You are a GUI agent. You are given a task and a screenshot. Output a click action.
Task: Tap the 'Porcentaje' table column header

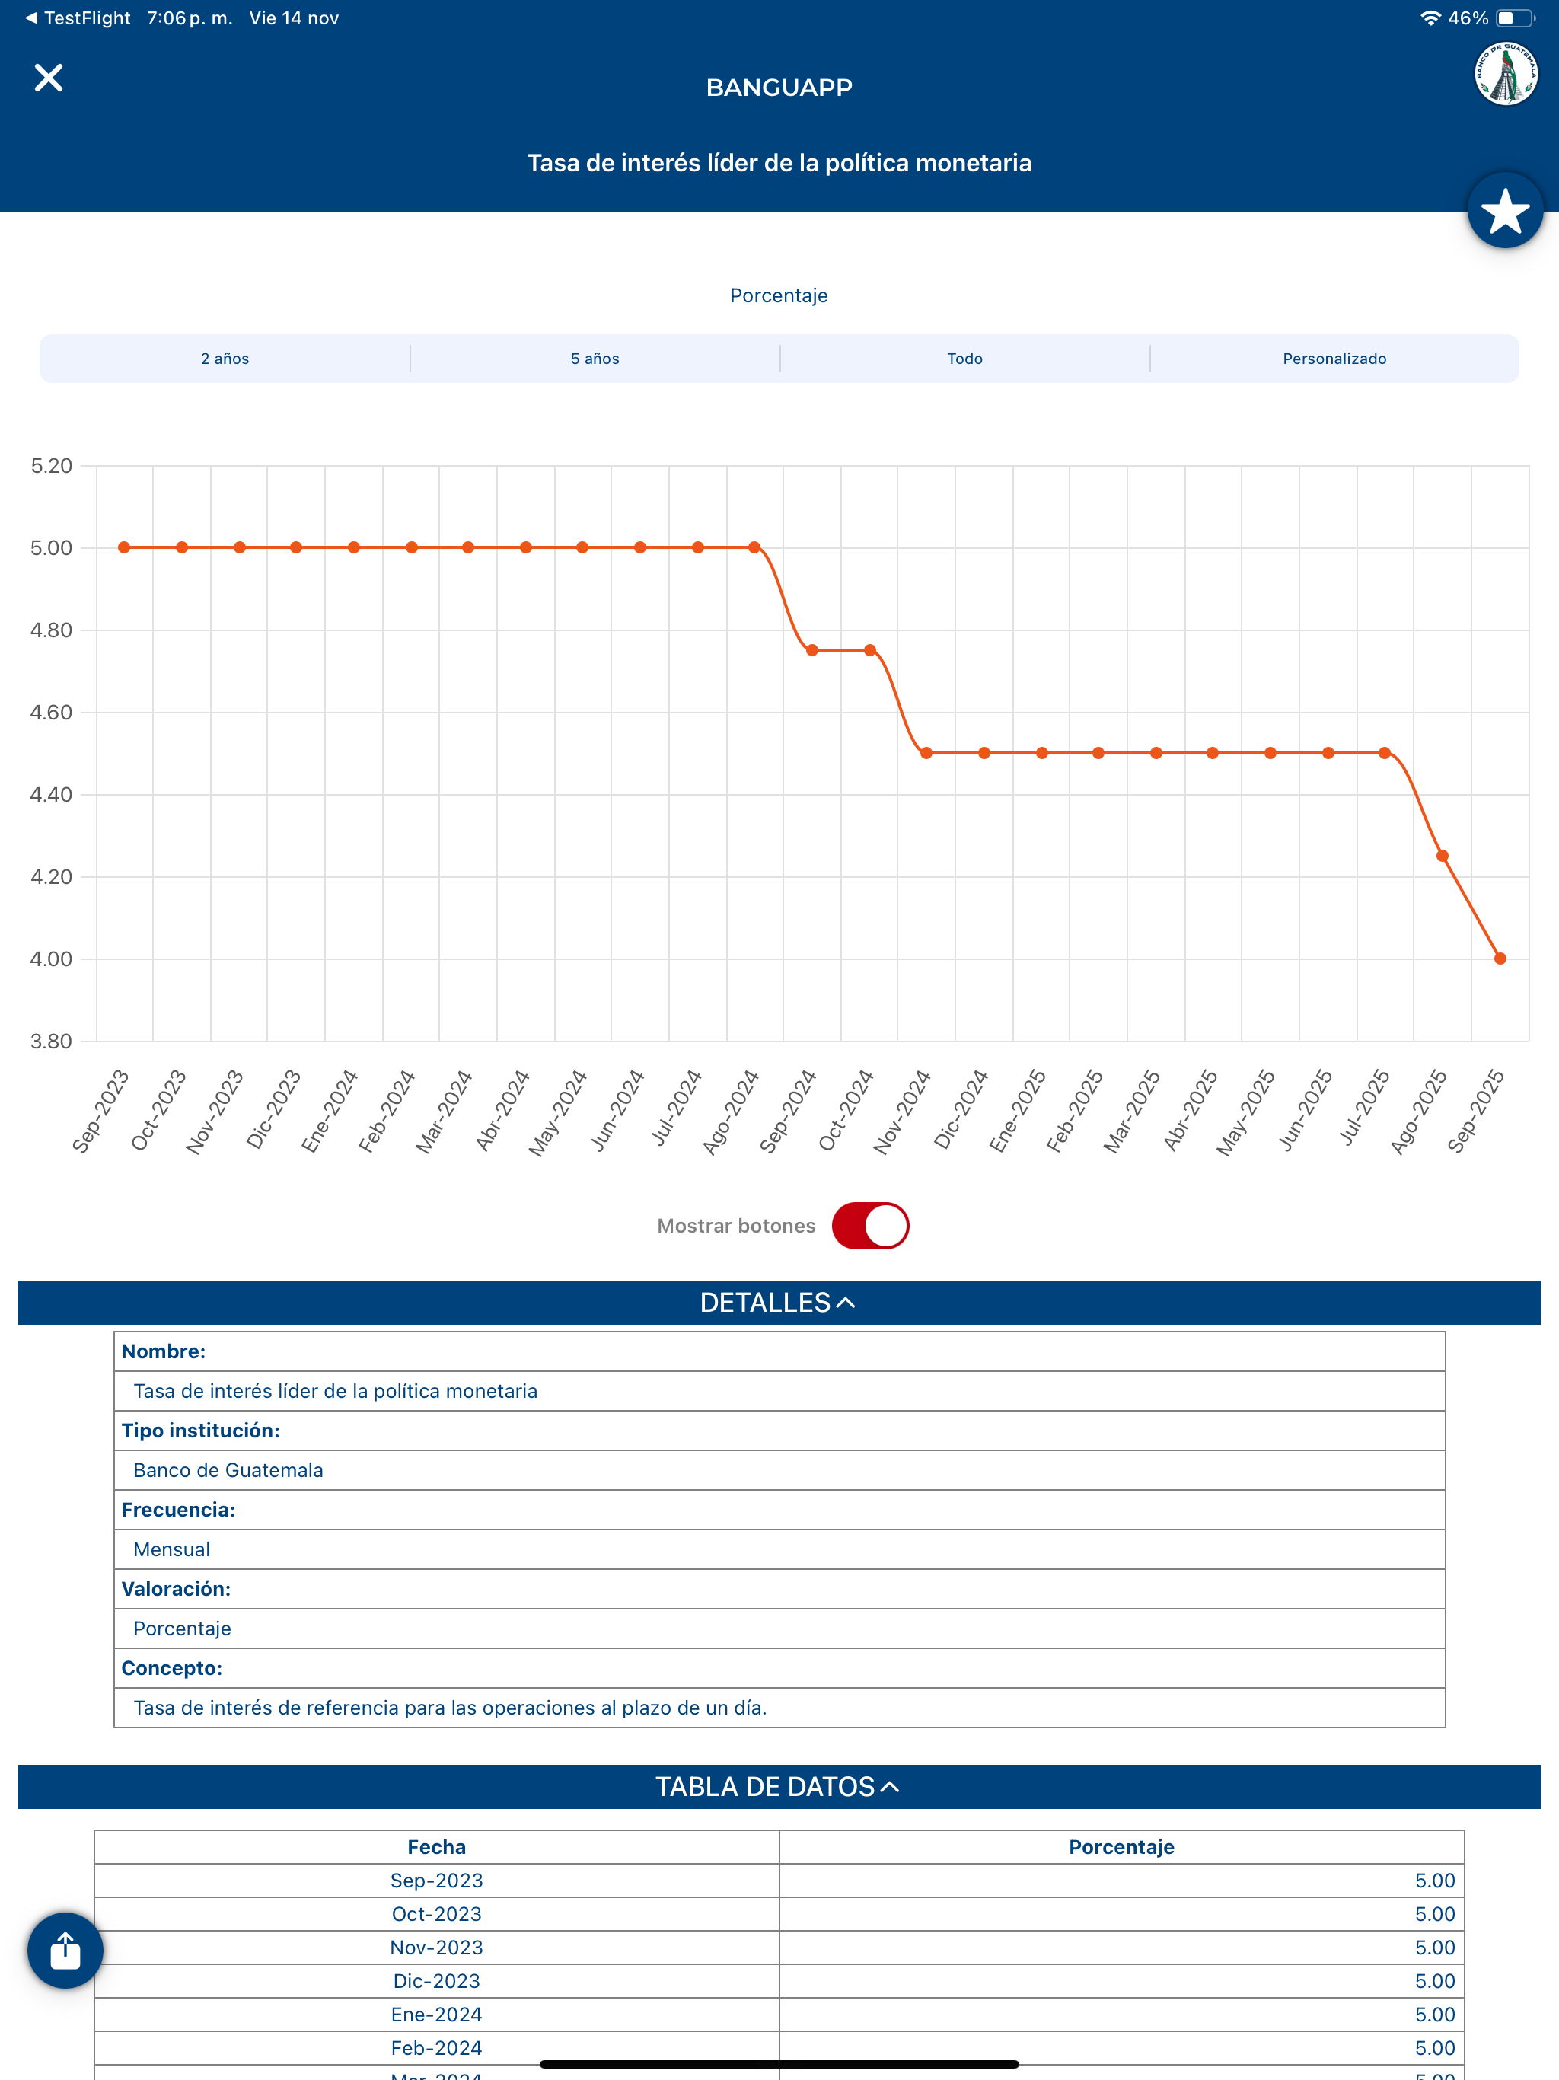coord(1122,1847)
